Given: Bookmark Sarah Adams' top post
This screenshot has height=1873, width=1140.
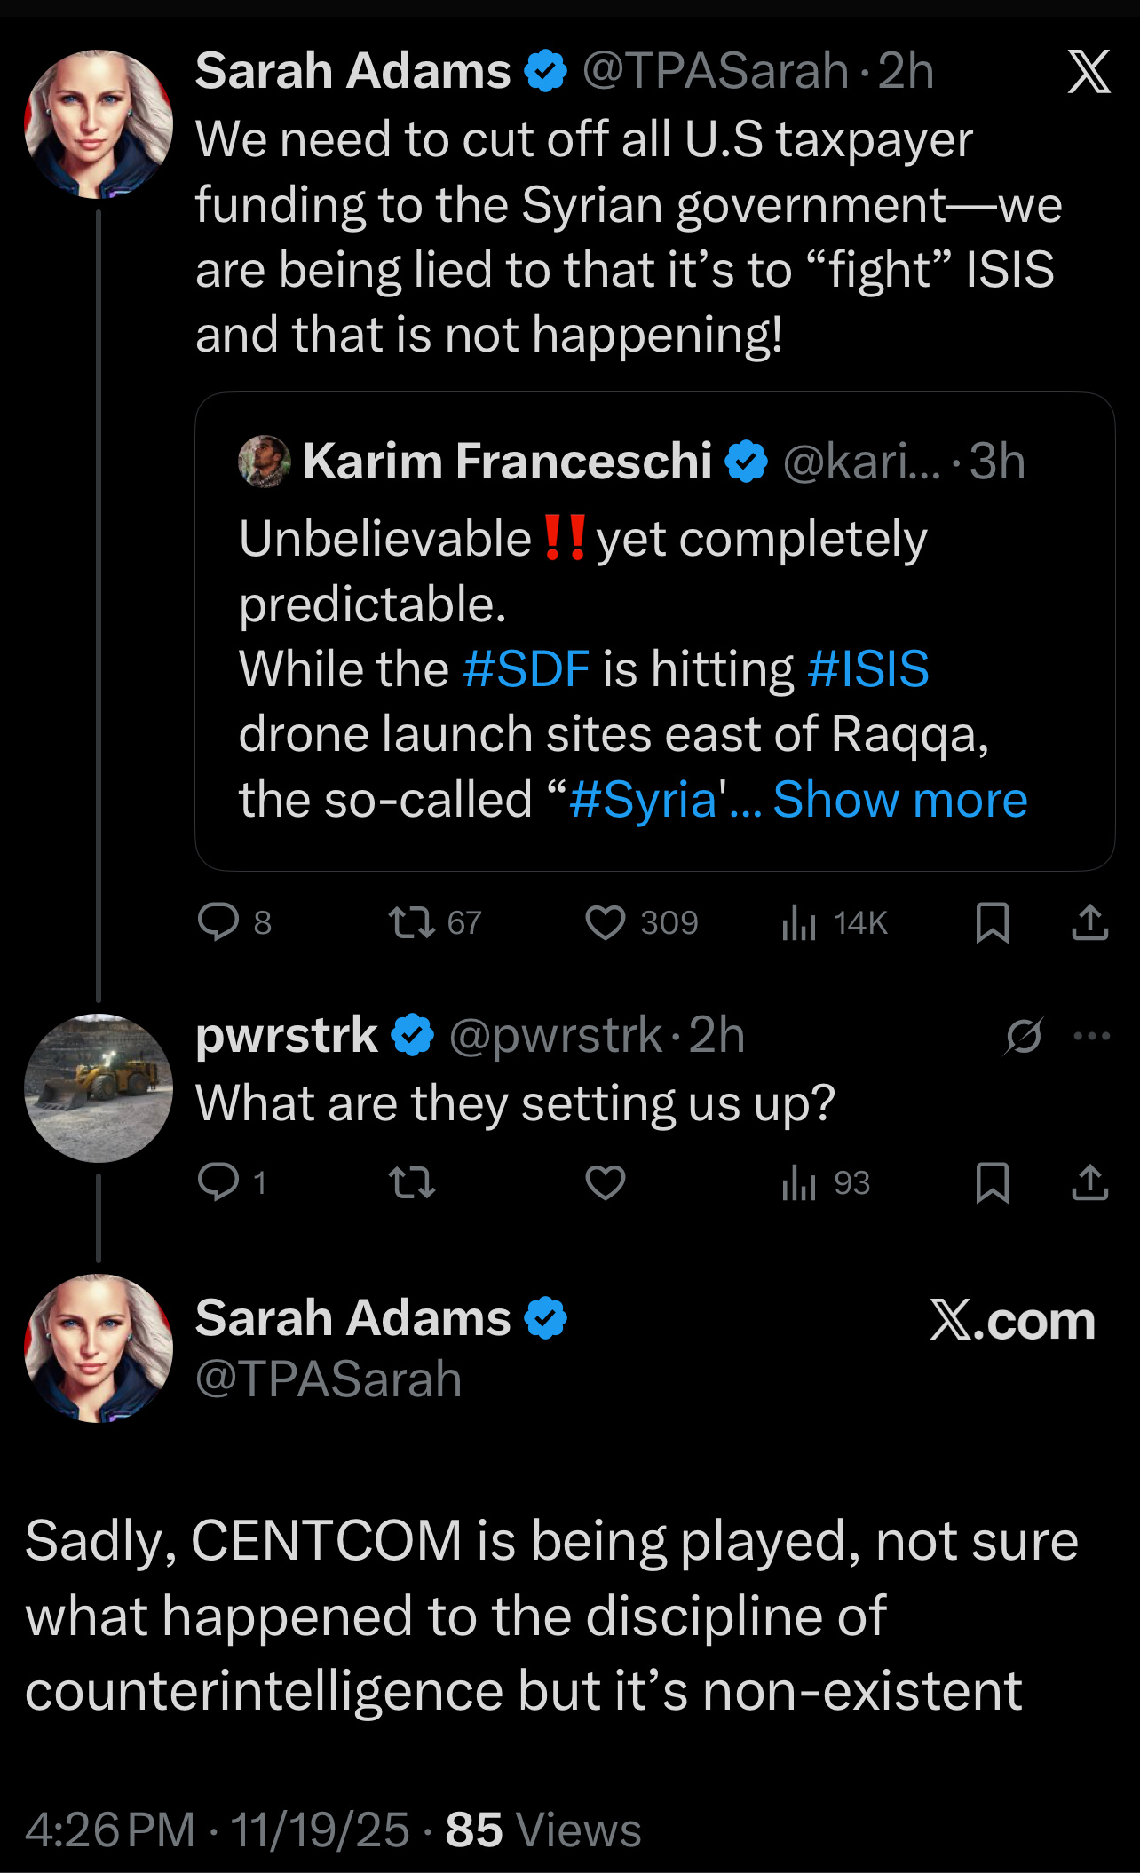Looking at the screenshot, I should 992,922.
